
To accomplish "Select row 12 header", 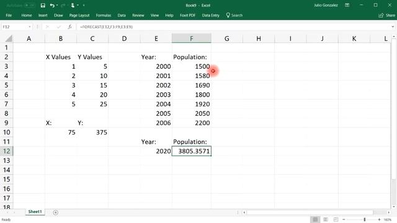I will tap(7, 151).
